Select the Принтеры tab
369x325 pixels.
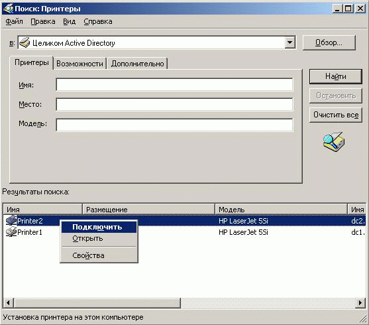point(32,62)
